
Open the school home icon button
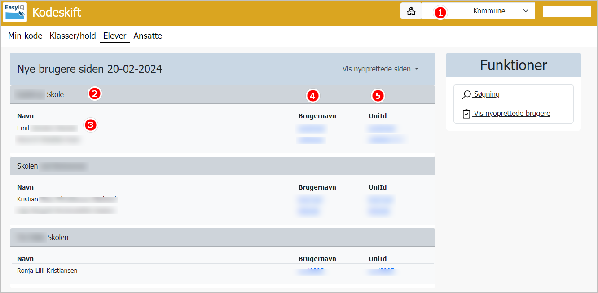411,11
